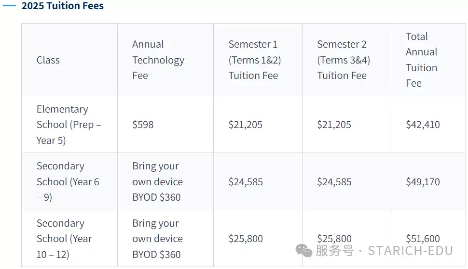Click the blue dash before heading
Screen dimensions: 468x269
tap(9, 6)
